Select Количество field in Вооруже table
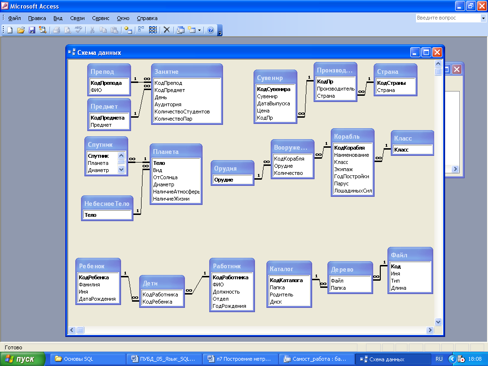 (x=292, y=173)
